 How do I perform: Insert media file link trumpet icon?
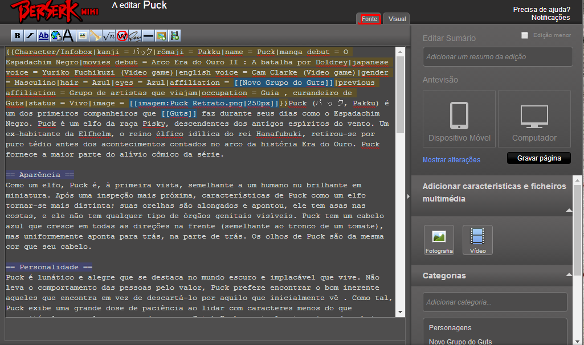point(95,36)
